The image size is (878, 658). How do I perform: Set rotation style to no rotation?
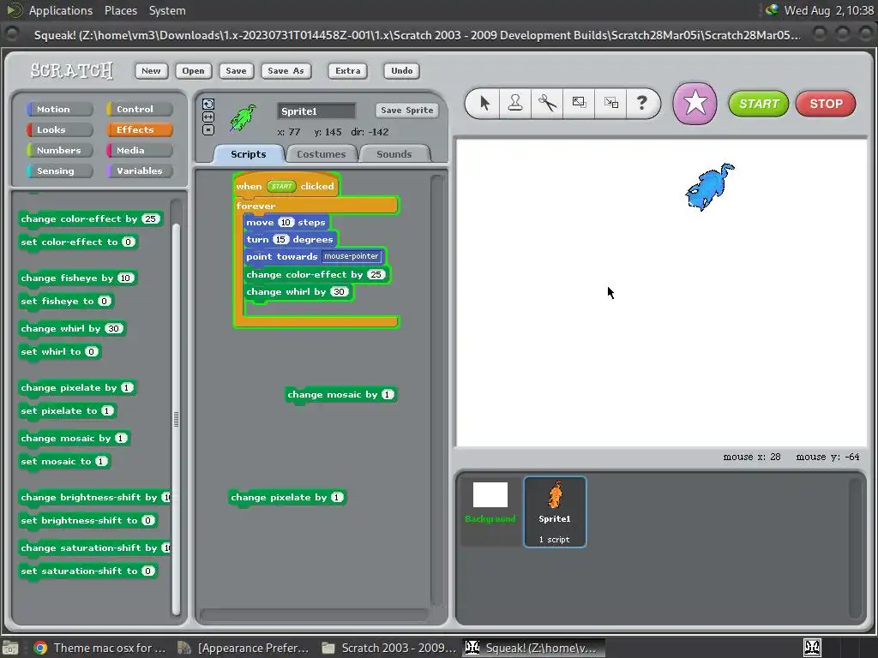tap(208, 130)
